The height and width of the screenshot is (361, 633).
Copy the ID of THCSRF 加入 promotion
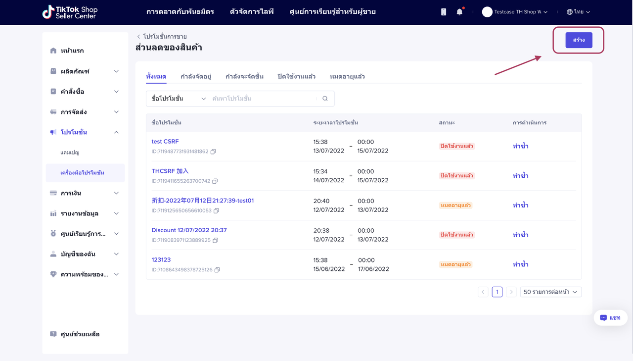pyautogui.click(x=215, y=181)
